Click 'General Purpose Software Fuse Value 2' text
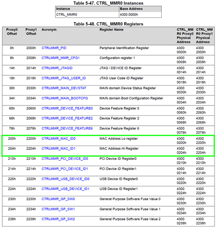This screenshot has width=216, height=227. point(130,219)
